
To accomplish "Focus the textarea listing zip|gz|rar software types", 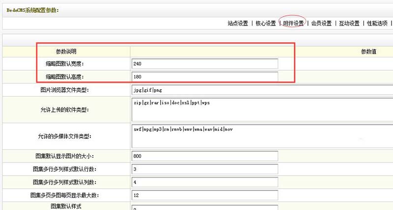I will 261,109.
